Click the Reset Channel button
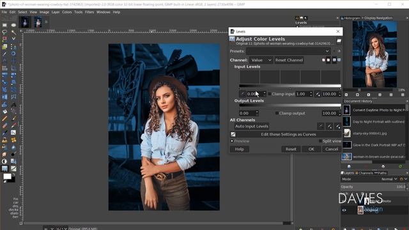Image resolution: width=409 pixels, height=230 pixels. (289, 60)
